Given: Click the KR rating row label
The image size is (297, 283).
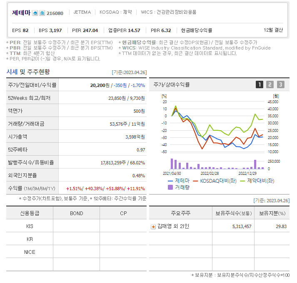Looking at the screenshot, I should [30, 239].
